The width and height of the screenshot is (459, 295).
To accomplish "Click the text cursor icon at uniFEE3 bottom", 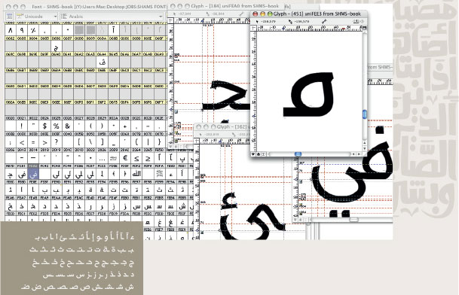I will coord(264,154).
